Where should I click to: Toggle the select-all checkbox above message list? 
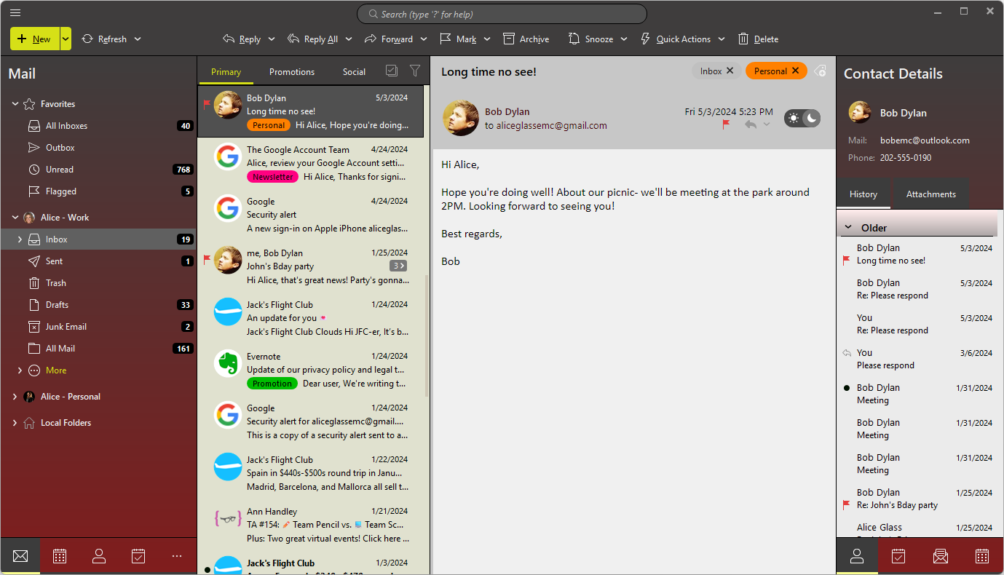(x=392, y=71)
